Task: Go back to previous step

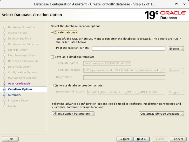Action: pos(125,139)
